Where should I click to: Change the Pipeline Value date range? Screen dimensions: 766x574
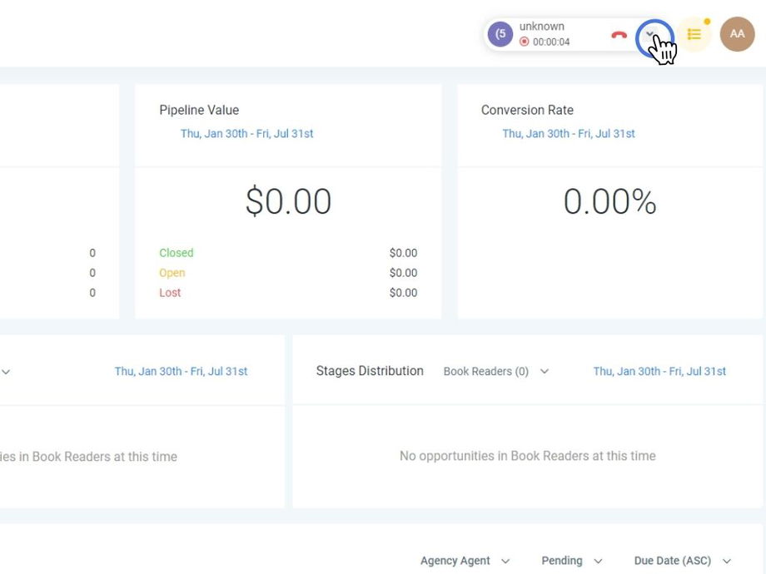tap(246, 133)
